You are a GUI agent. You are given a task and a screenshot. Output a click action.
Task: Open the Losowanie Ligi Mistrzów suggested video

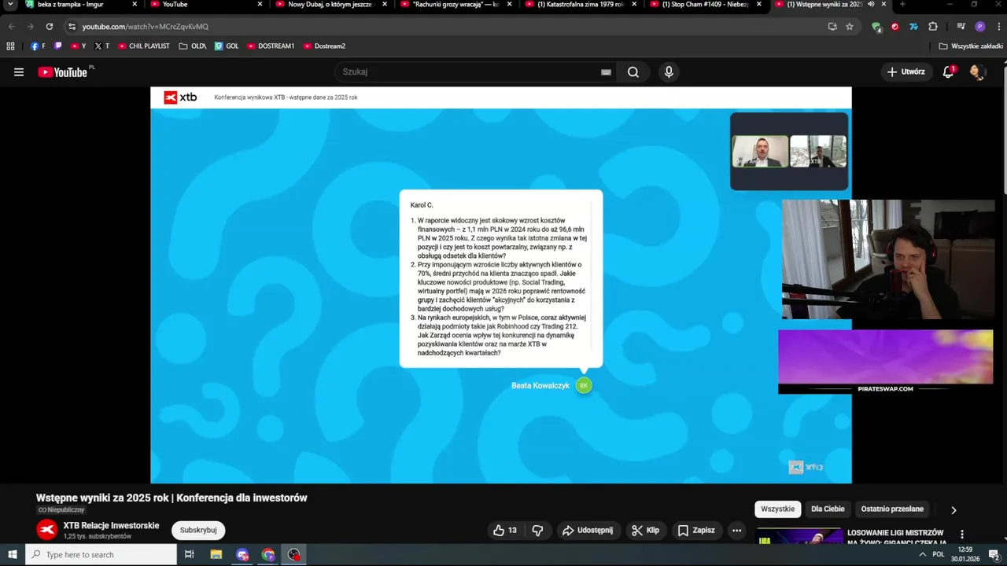pos(896,537)
